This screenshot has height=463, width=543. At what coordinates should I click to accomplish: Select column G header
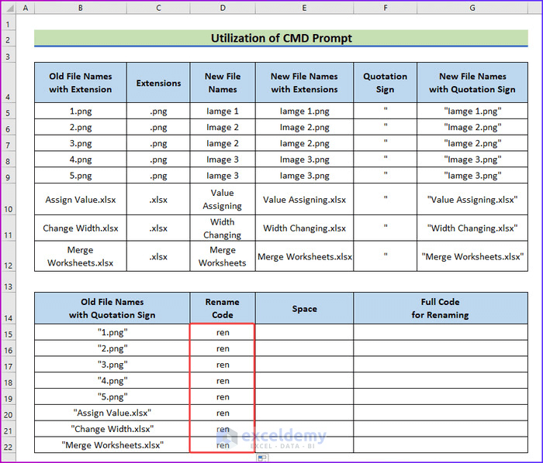(472, 8)
